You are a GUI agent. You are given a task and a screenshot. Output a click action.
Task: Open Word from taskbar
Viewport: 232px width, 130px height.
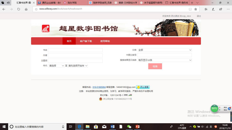(x=113, y=127)
